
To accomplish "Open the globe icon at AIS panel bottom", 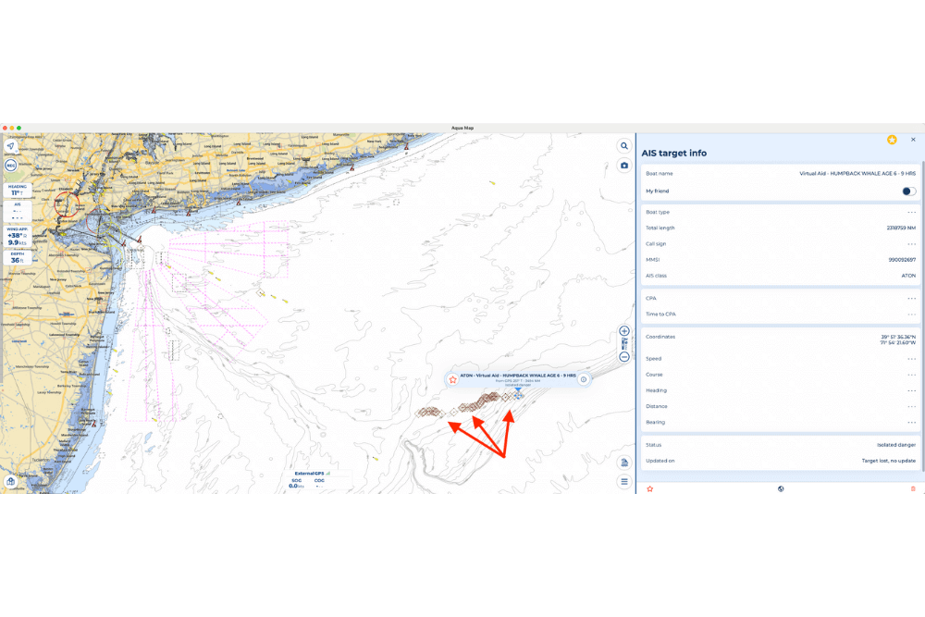I will 781,488.
